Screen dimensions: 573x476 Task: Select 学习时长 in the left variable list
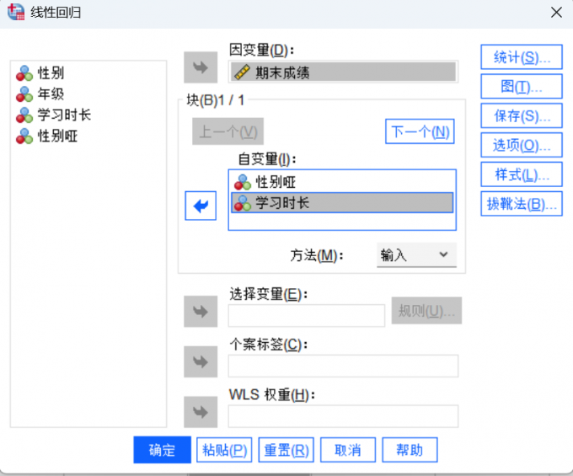pyautogui.click(x=64, y=115)
